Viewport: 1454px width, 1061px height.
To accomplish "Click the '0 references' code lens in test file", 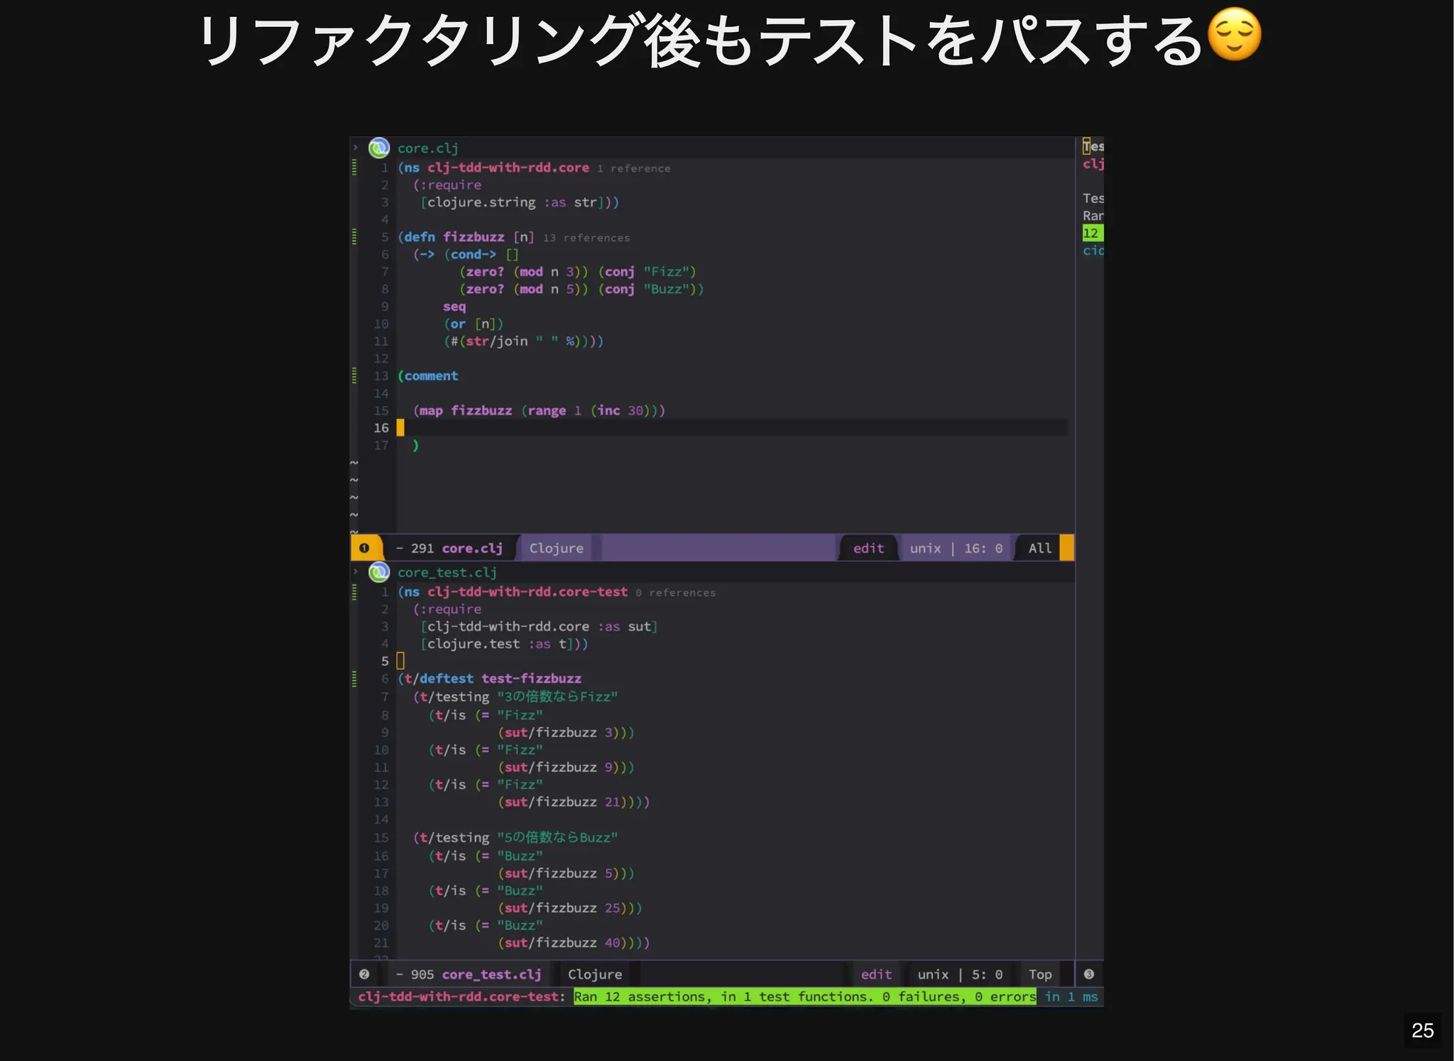I will point(675,593).
